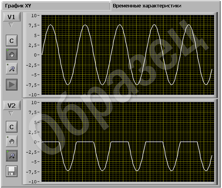The image size is (222, 188).
Task: Click the -10 minimum value on V1 axis
Action: (x=32, y=95)
